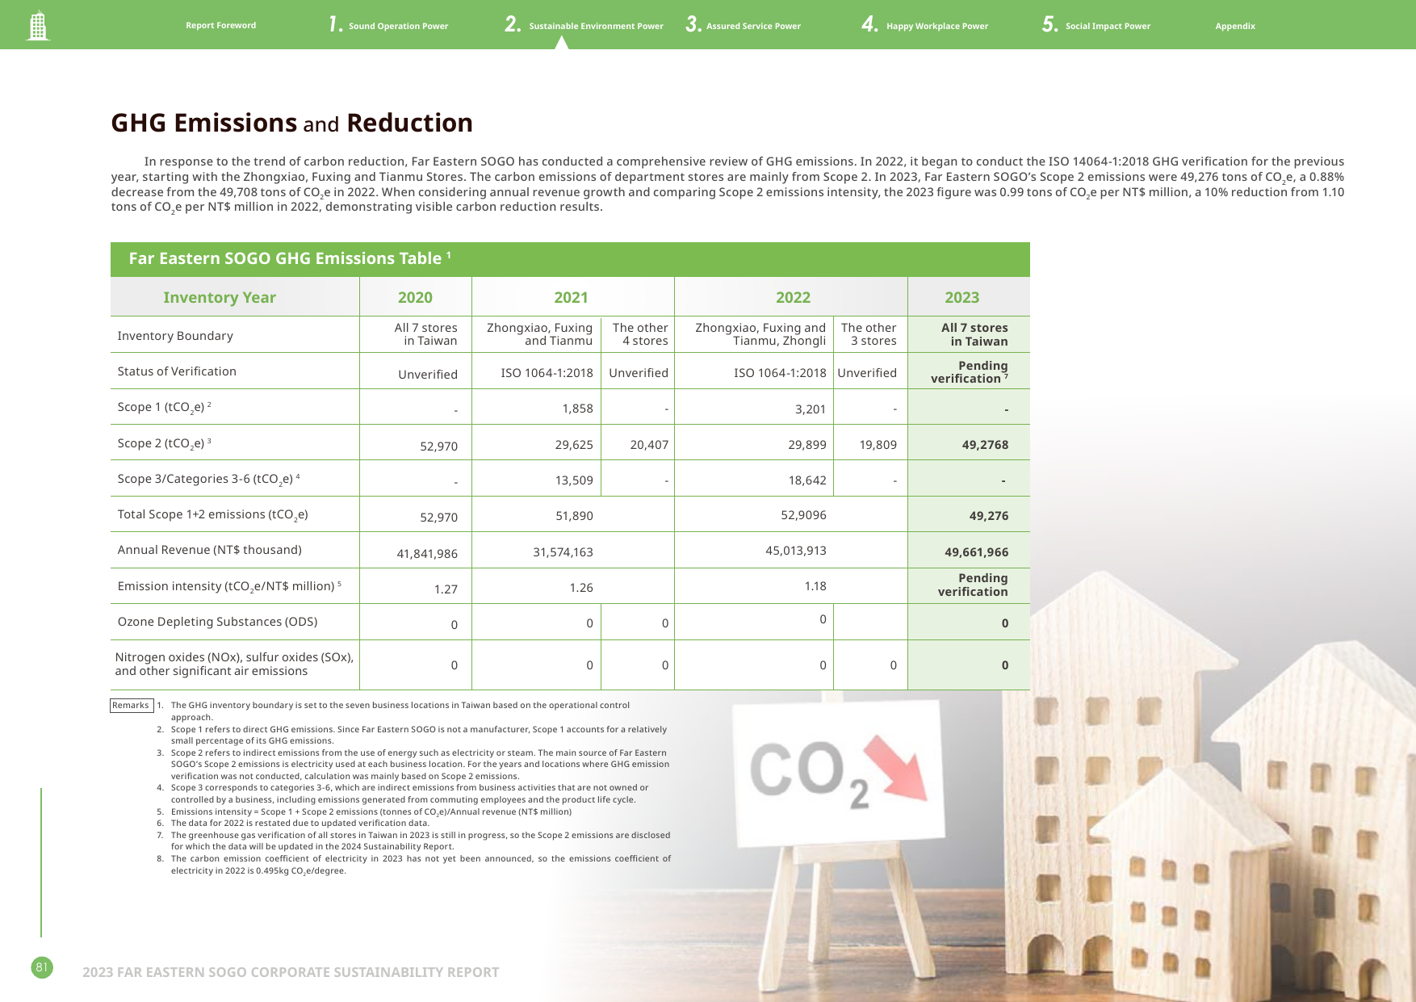1416x1002 pixels.
Task: Click the Scope 2 (tCO2e) row label
Action: tap(164, 443)
